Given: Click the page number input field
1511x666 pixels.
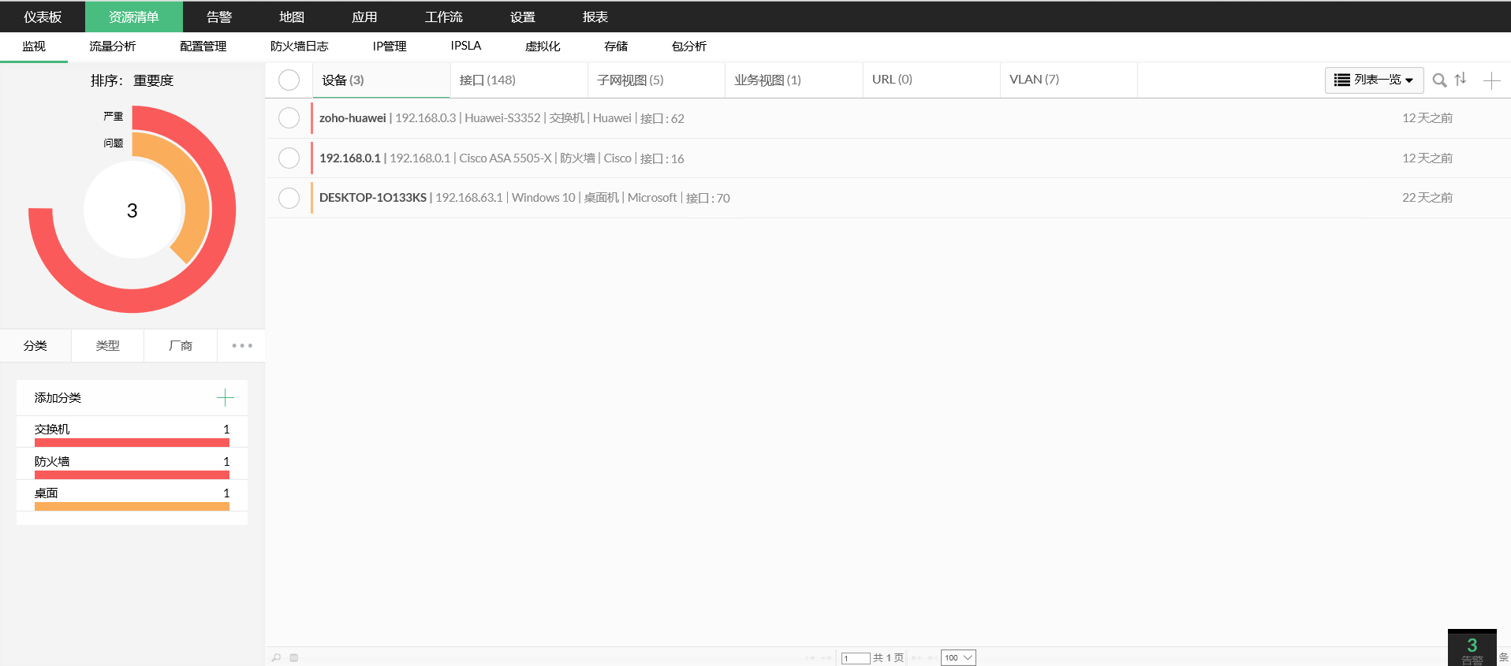Looking at the screenshot, I should pyautogui.click(x=855, y=658).
